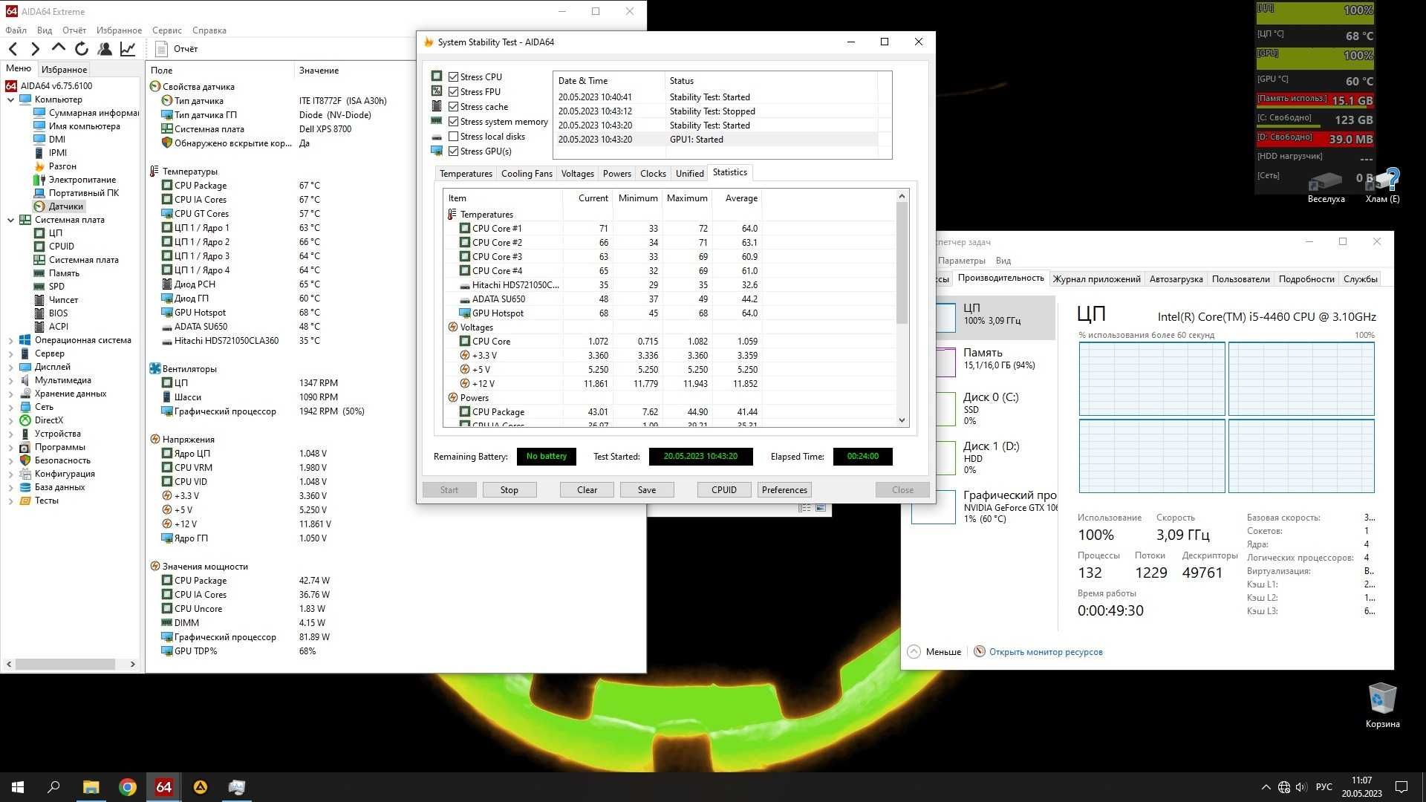Open Google Chrome from the taskbar
1426x802 pixels.
click(x=128, y=787)
